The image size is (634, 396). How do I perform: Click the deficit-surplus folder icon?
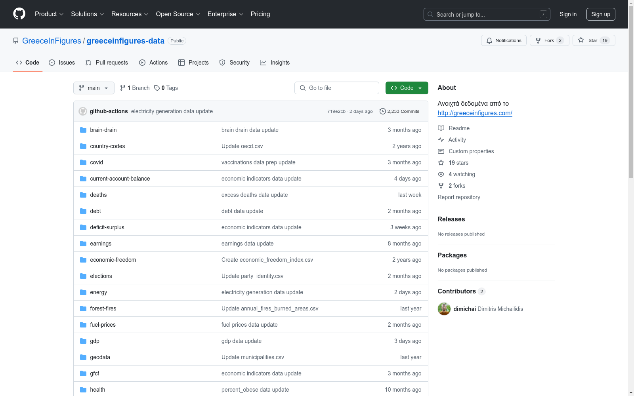83,227
